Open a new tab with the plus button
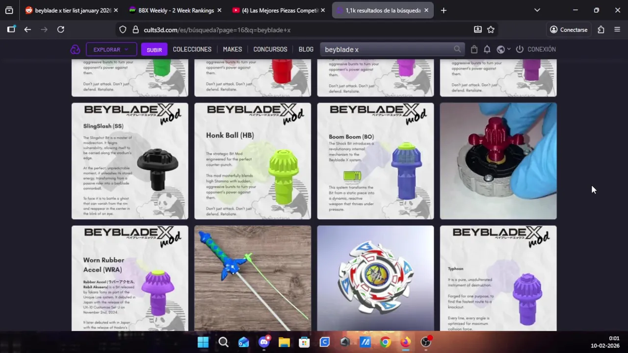Screen dimensions: 628x353 [444, 10]
